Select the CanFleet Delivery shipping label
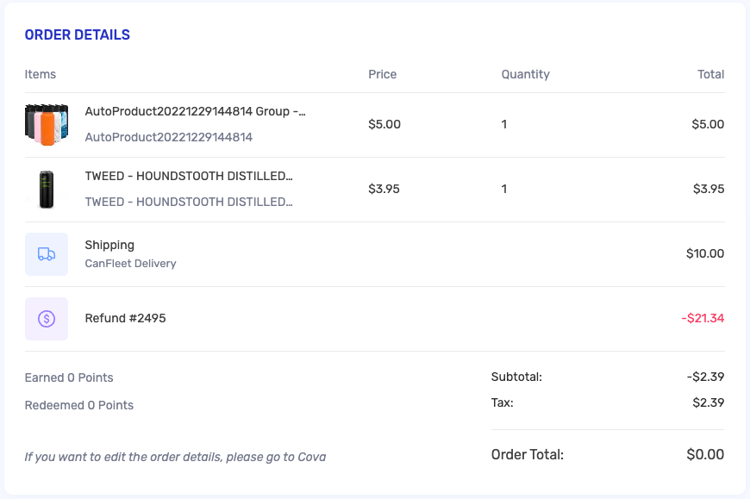 click(130, 264)
